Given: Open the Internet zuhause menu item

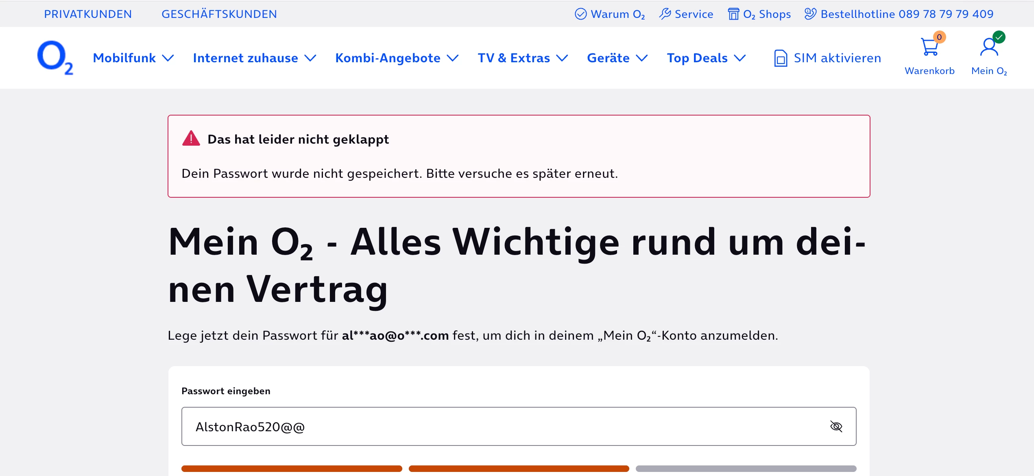Looking at the screenshot, I should (x=245, y=58).
